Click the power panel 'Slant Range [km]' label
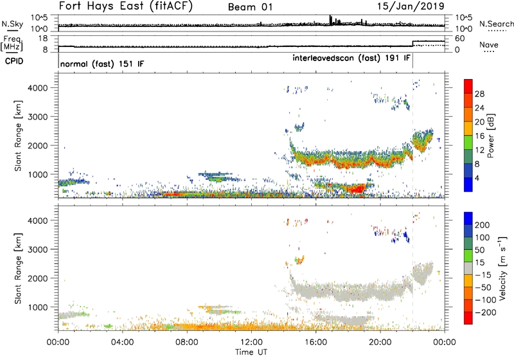 [18, 136]
